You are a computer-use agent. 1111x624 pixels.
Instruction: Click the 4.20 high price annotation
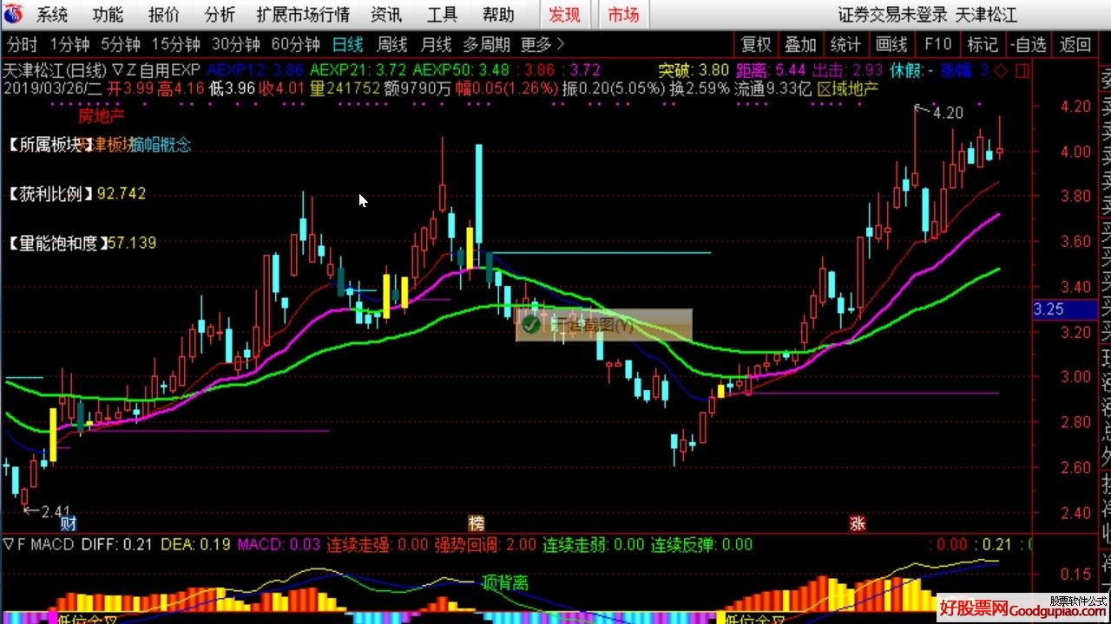click(949, 113)
